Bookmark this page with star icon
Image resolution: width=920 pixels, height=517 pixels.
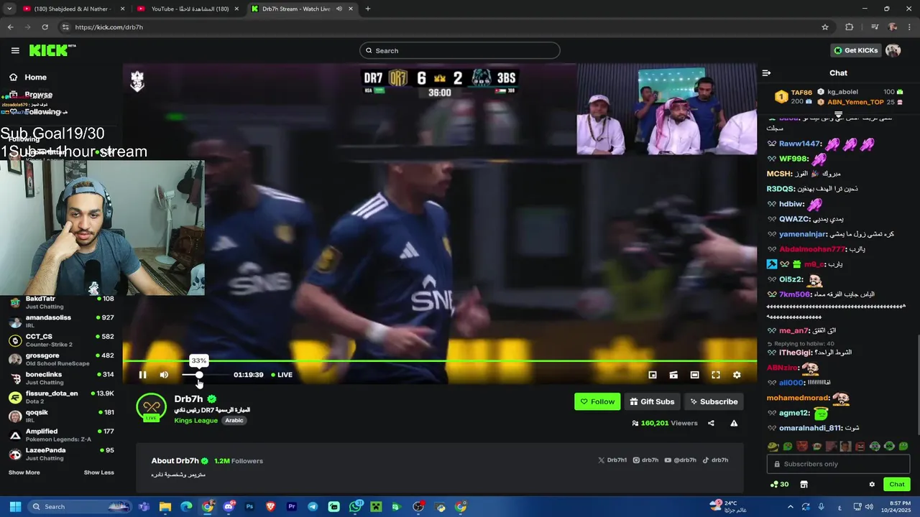tap(825, 27)
